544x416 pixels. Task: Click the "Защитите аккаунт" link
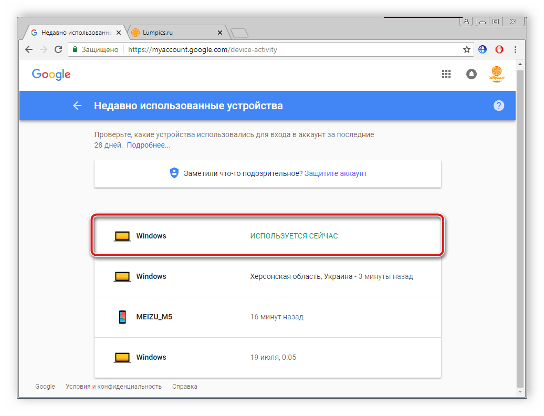pyautogui.click(x=336, y=173)
